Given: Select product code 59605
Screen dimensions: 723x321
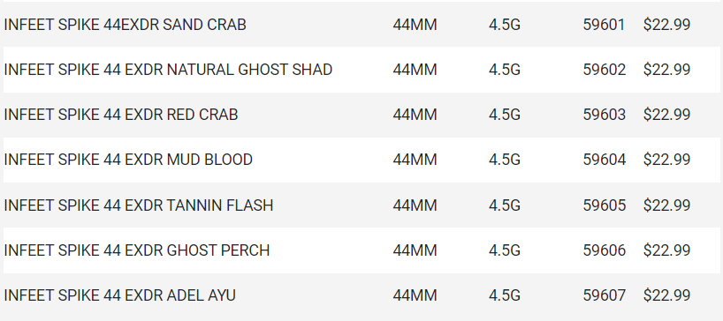Looking at the screenshot, I should [x=604, y=205].
